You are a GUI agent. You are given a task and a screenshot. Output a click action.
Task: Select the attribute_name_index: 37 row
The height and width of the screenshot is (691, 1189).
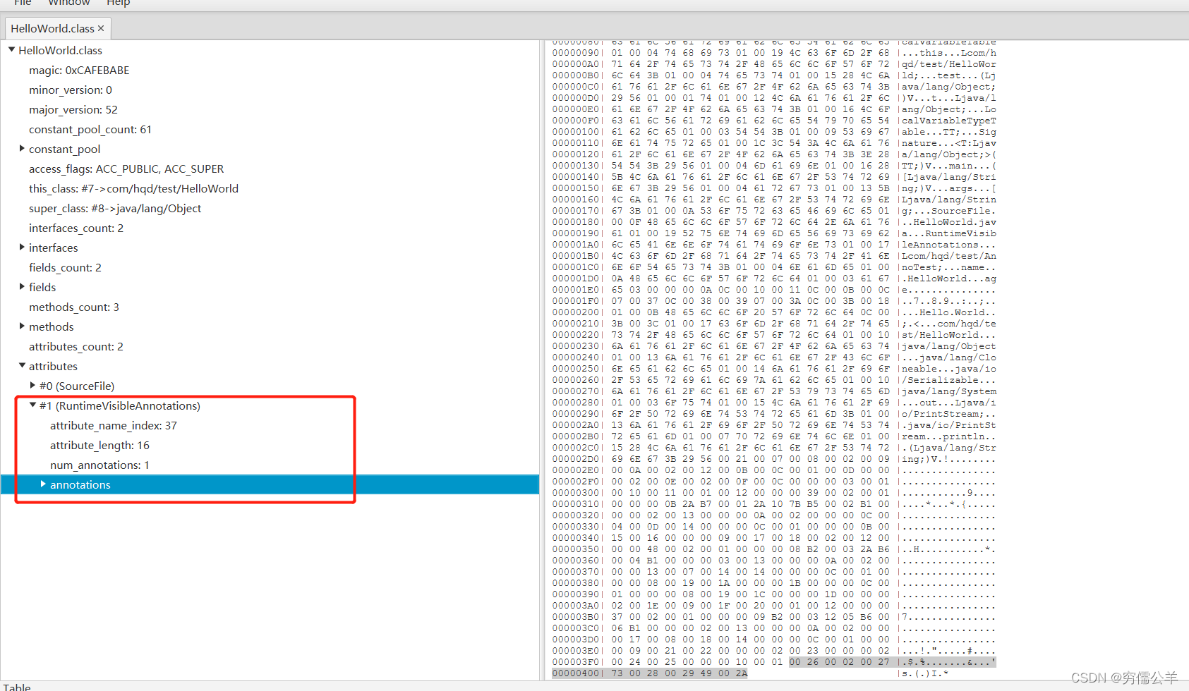(x=114, y=426)
